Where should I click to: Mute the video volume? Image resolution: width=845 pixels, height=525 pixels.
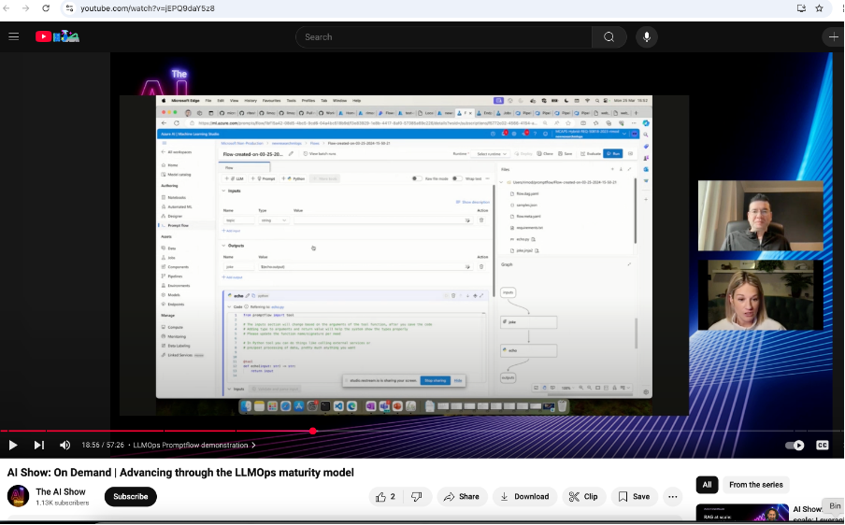click(x=65, y=446)
